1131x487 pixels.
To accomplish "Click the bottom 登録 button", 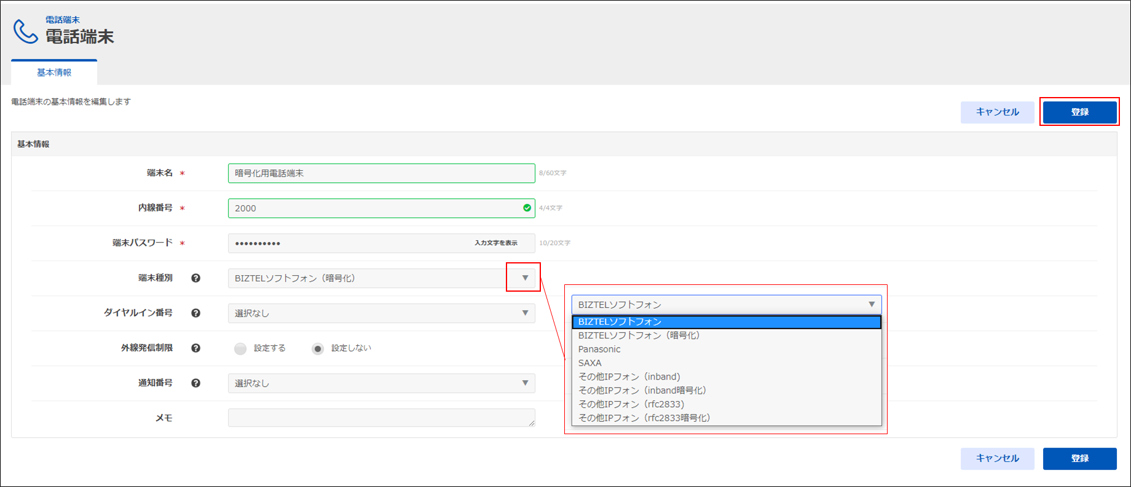I will [1079, 459].
